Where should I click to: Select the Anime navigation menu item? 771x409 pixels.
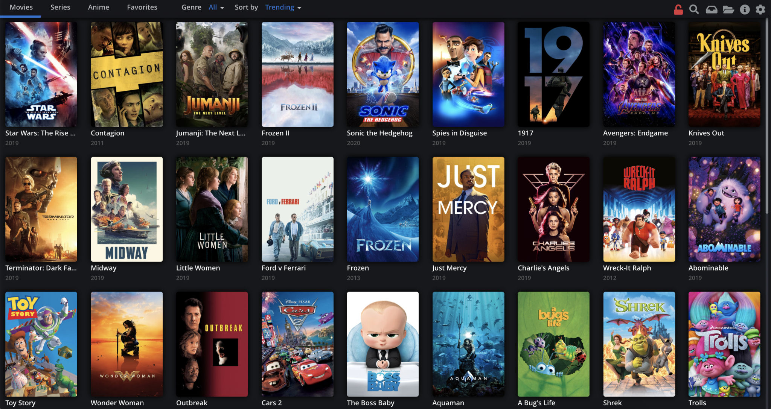98,8
